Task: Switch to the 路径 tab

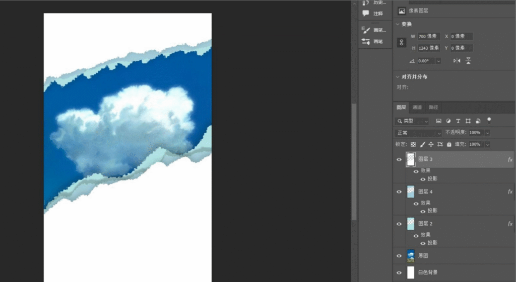Action: point(433,108)
